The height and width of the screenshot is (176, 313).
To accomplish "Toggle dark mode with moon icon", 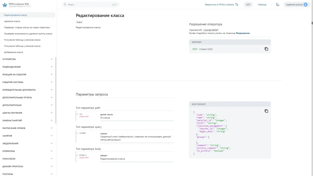I will pos(277,4).
